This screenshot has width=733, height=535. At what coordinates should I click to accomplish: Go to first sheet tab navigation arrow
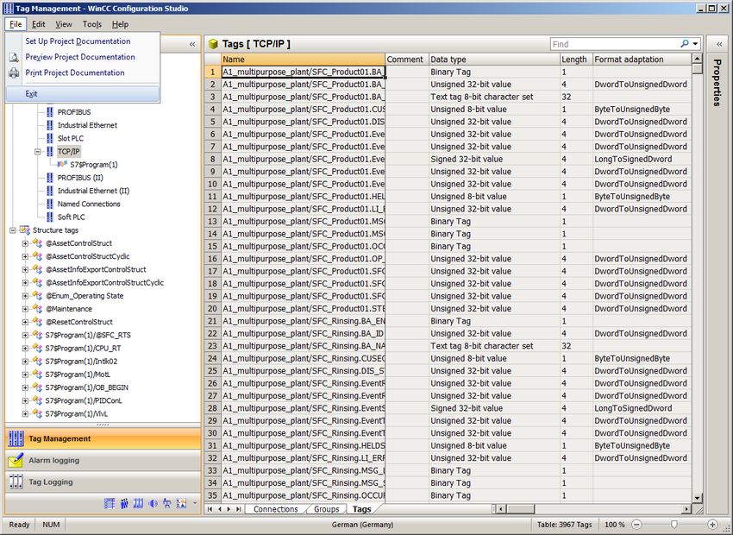[210, 509]
